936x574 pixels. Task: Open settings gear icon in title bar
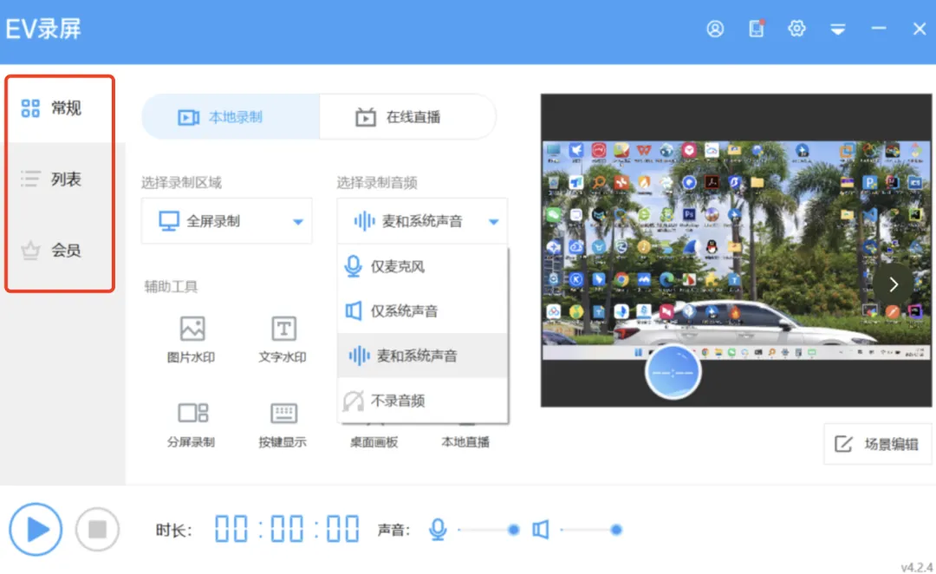pyautogui.click(x=796, y=29)
